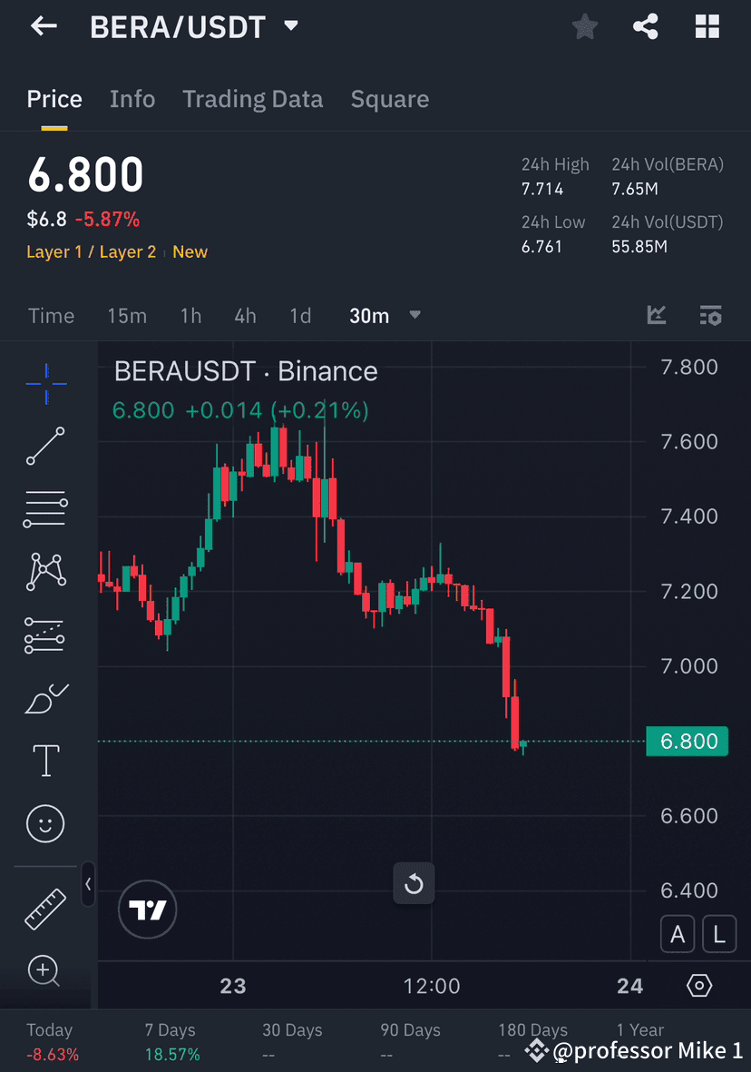Select the XABCD pattern tool
Image resolution: width=751 pixels, height=1072 pixels.
click(45, 571)
